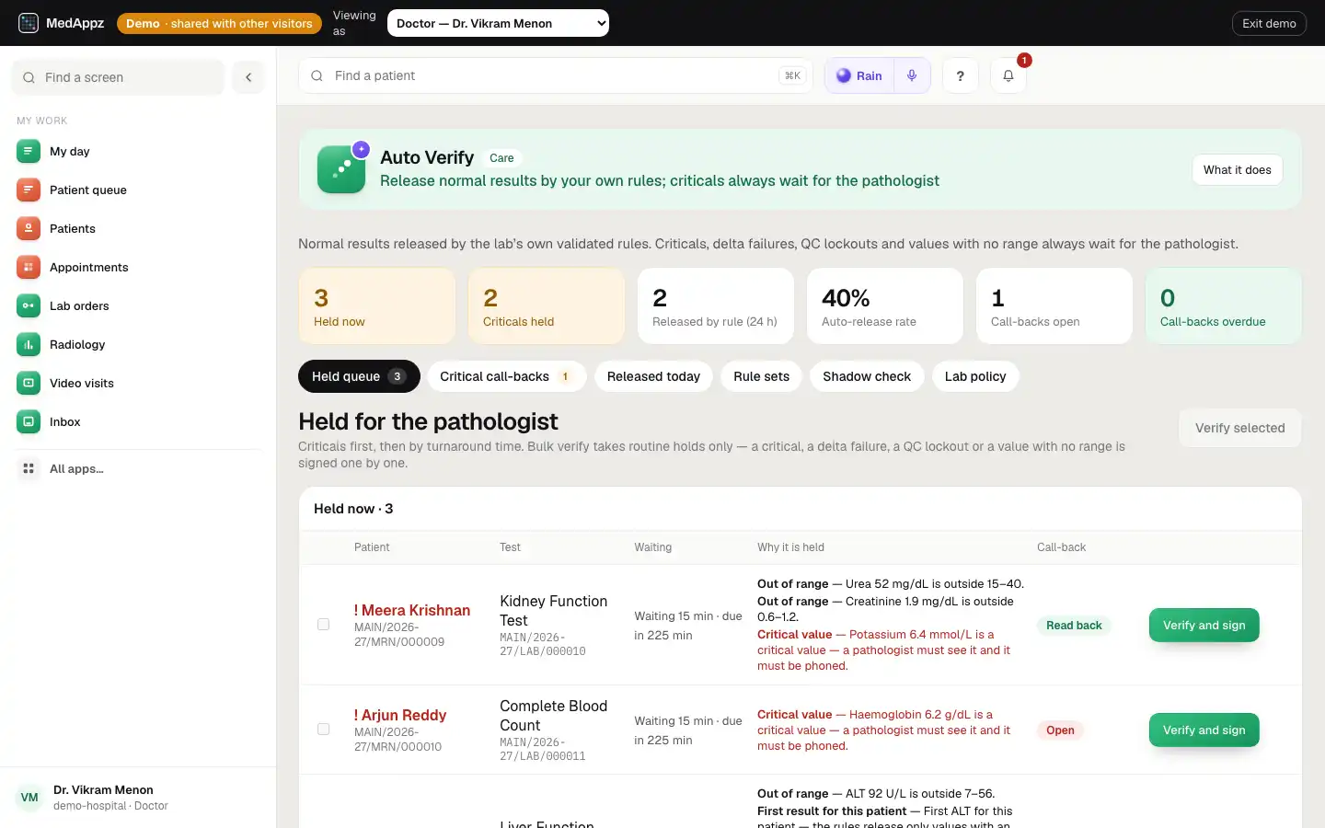Viewport: 1325px width, 828px height.
Task: Focus the Find a patient search field
Action: [x=556, y=75]
